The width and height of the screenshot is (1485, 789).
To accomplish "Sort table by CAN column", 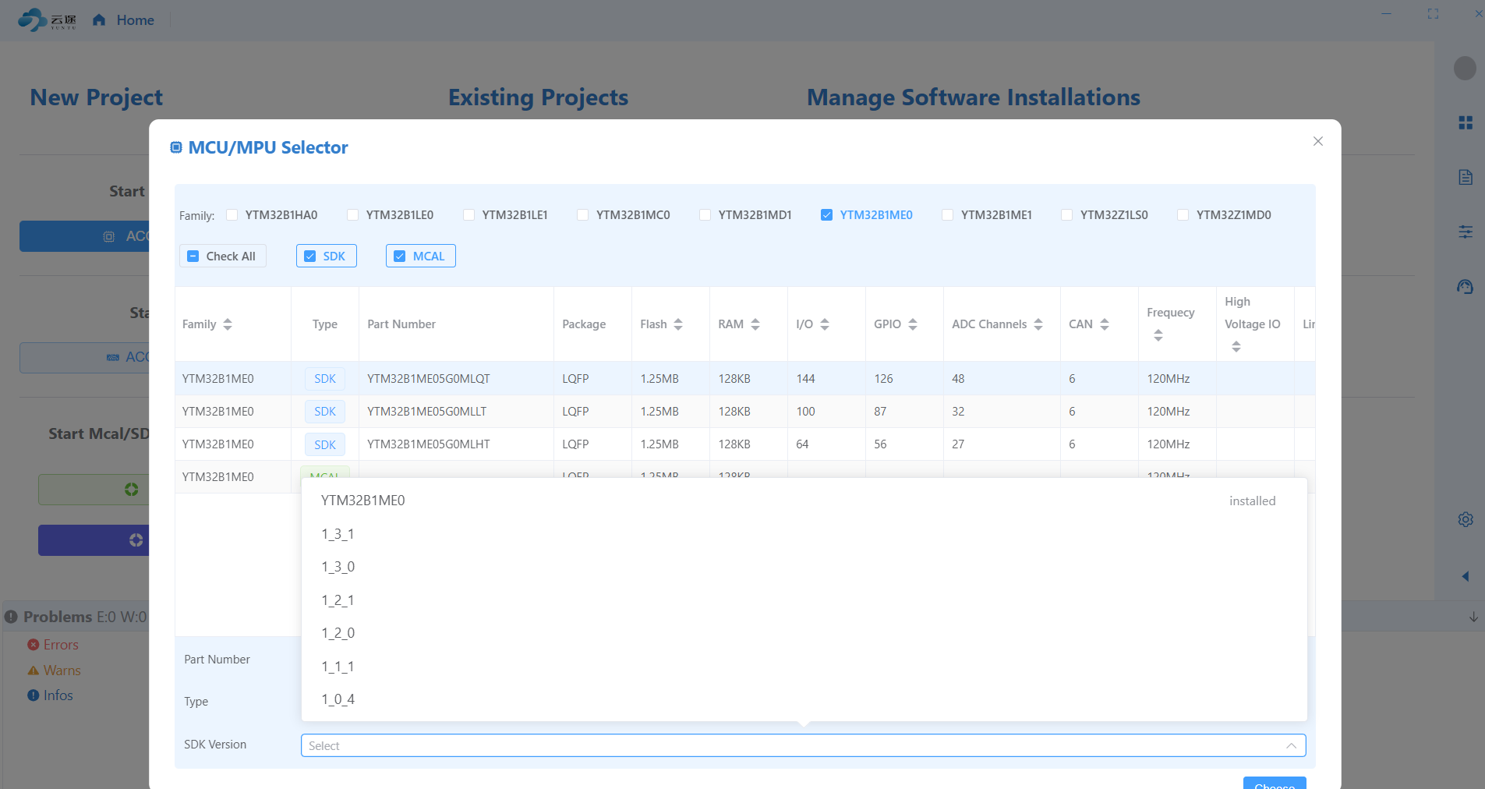I will [1105, 324].
